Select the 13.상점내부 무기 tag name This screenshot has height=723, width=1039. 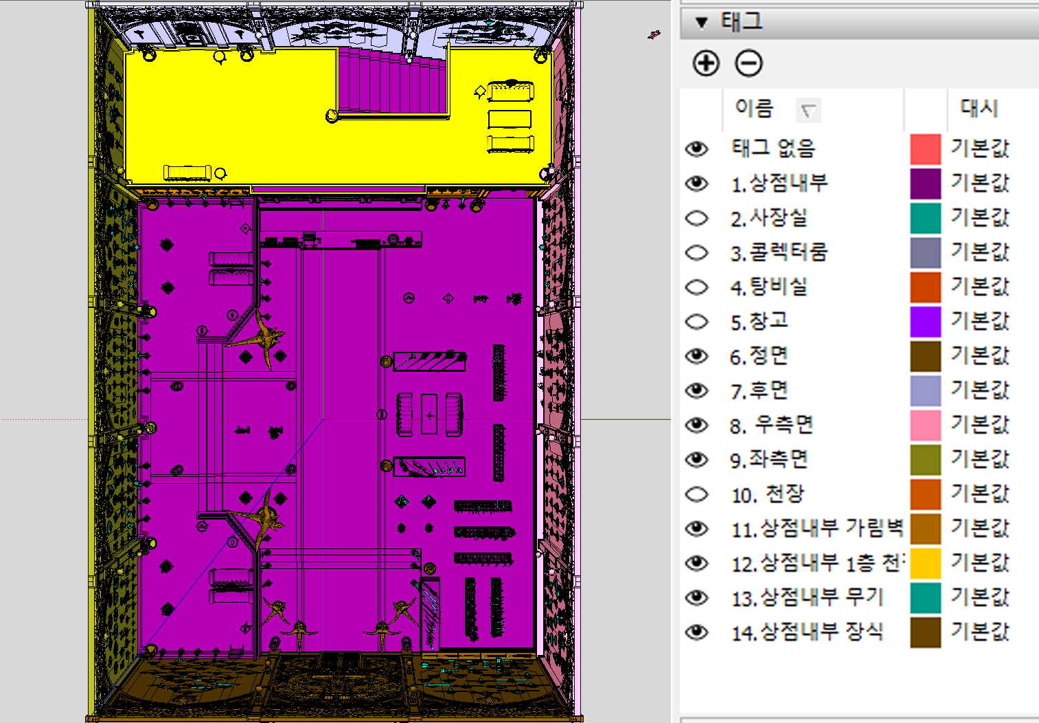[807, 597]
